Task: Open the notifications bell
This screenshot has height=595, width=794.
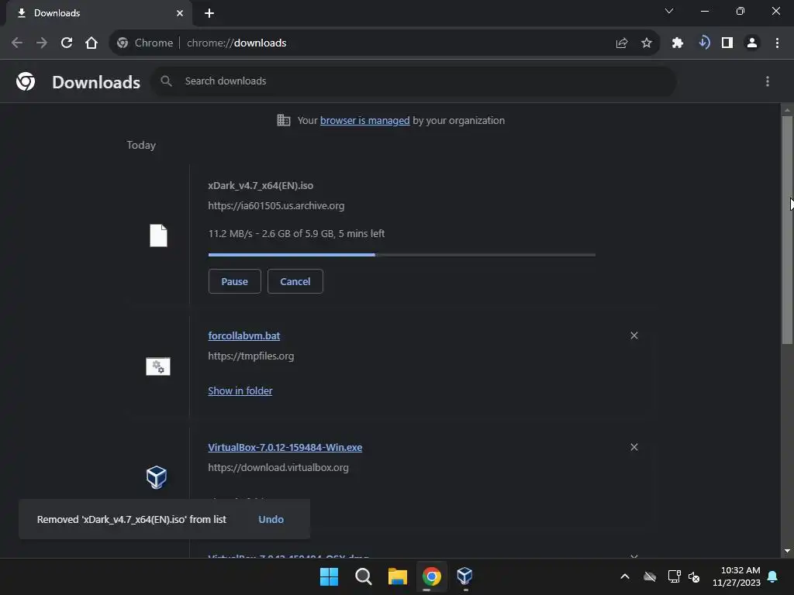Action: tap(773, 576)
